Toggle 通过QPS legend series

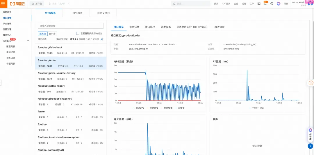138,108
